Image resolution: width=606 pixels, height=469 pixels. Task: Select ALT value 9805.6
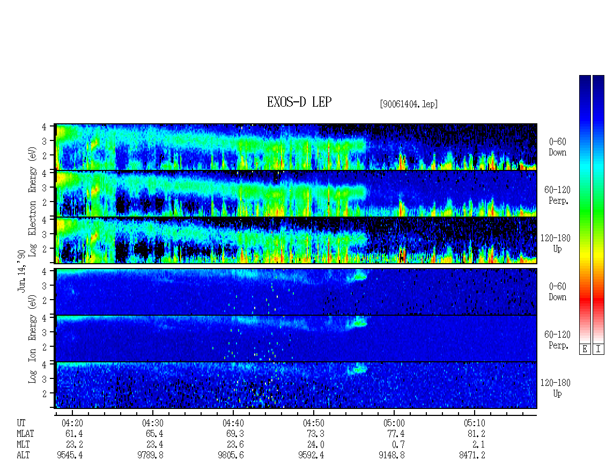point(231,456)
